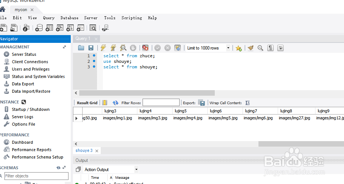Beautify the SQL script with broom

(251, 48)
